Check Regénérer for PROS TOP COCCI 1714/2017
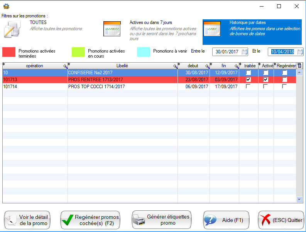This screenshot has width=306, height=232. pyautogui.click(x=284, y=86)
